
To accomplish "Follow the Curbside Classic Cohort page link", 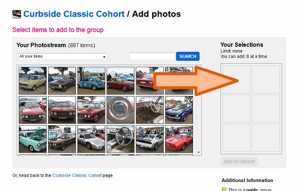I will (x=77, y=175).
